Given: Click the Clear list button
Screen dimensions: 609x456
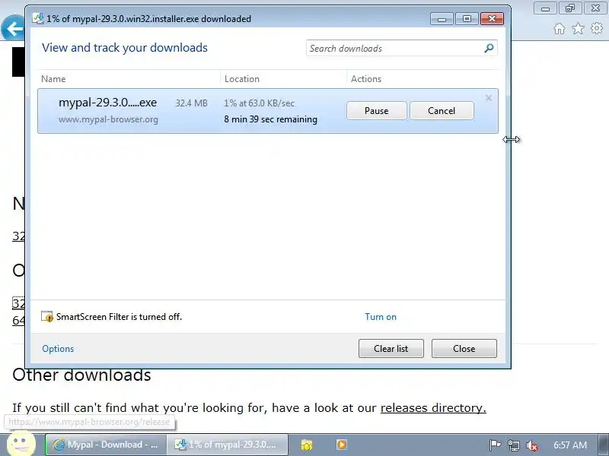Looking at the screenshot, I should pos(391,349).
